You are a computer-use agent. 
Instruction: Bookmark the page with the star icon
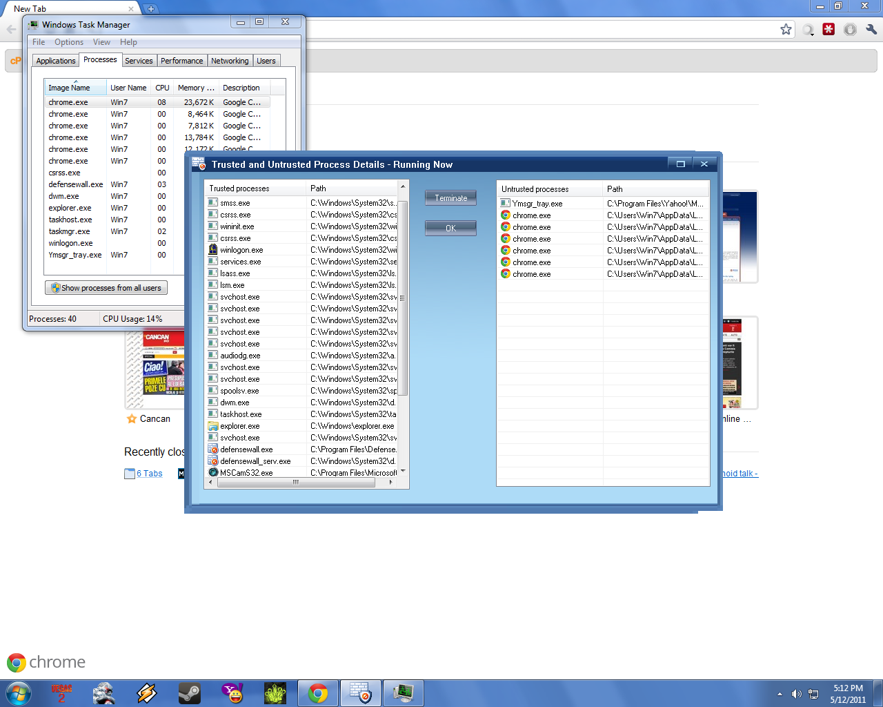(786, 29)
